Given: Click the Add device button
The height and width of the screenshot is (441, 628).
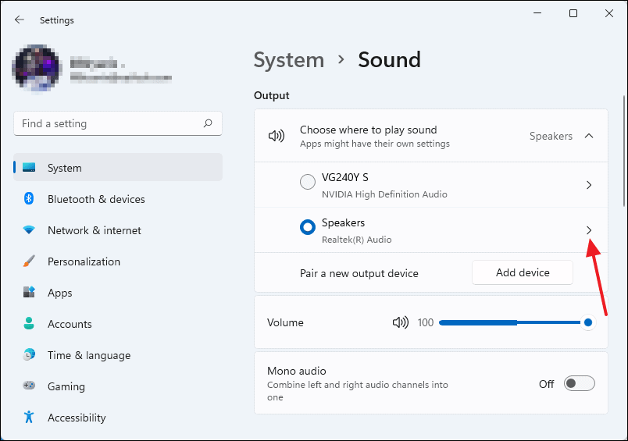Looking at the screenshot, I should point(523,272).
